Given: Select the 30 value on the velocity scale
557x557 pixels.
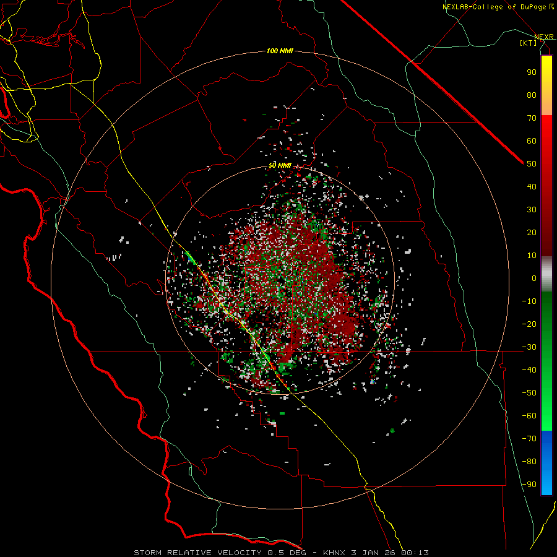Looking at the screenshot, I should (x=532, y=210).
